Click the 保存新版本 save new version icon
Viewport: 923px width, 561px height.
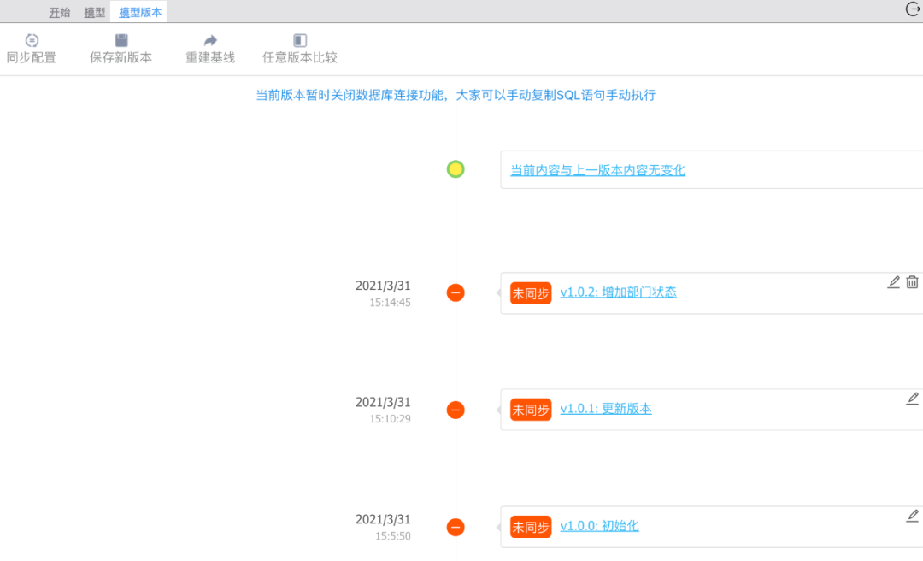coord(120,40)
